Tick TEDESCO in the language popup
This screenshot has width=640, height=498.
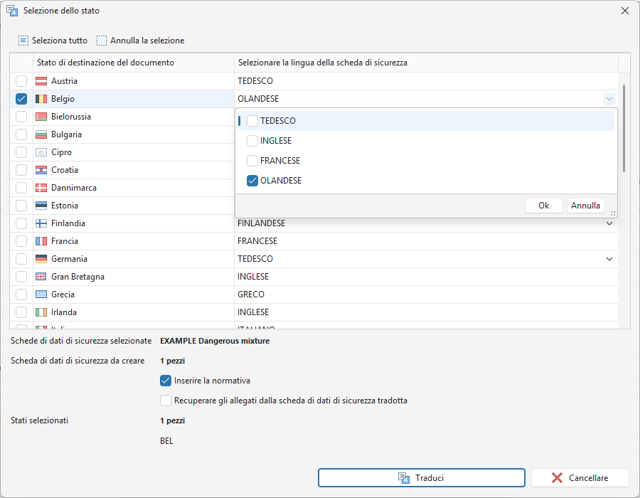(252, 121)
